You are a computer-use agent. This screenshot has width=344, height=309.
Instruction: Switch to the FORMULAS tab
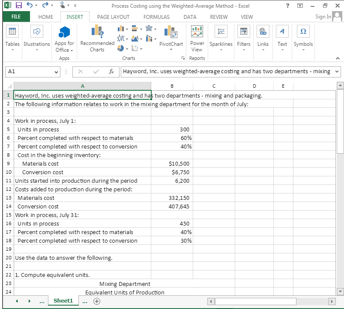click(156, 17)
